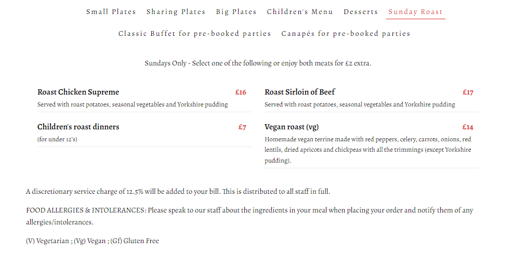
Task: Click the discretionary service charge notice
Action: click(178, 191)
